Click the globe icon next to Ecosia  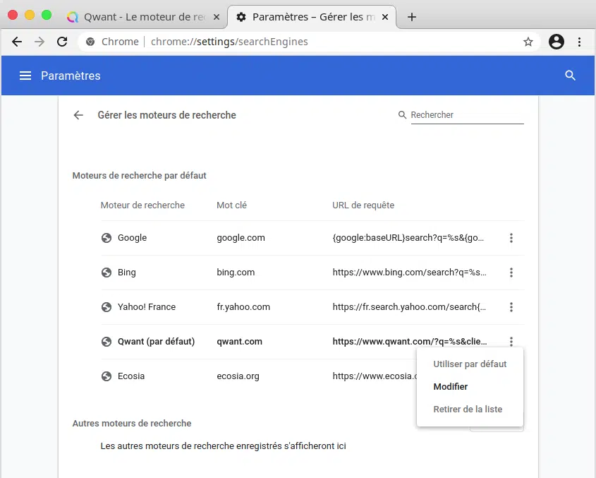pos(107,376)
